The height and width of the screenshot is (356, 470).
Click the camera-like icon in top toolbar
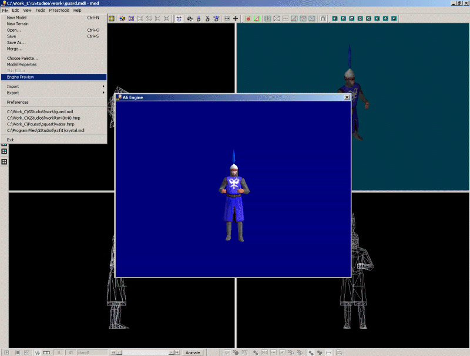pos(179,19)
